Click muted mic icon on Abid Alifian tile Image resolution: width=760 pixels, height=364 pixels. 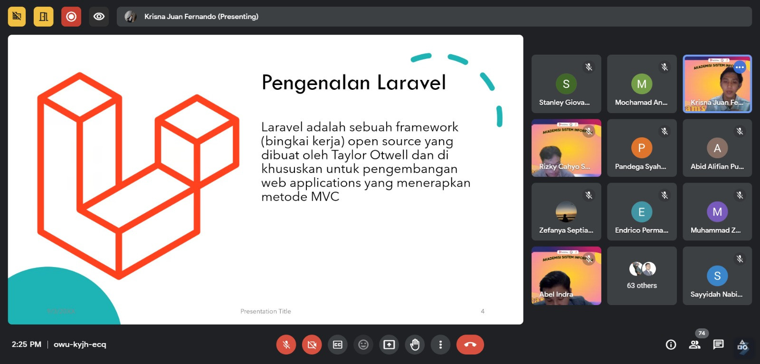[x=740, y=131]
